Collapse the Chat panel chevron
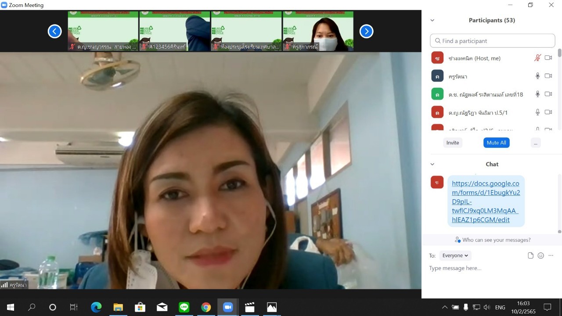The image size is (562, 316). pyautogui.click(x=432, y=164)
